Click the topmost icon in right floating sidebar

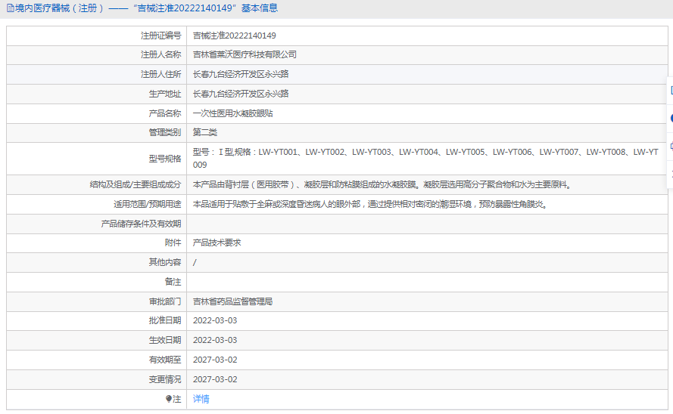(670, 90)
